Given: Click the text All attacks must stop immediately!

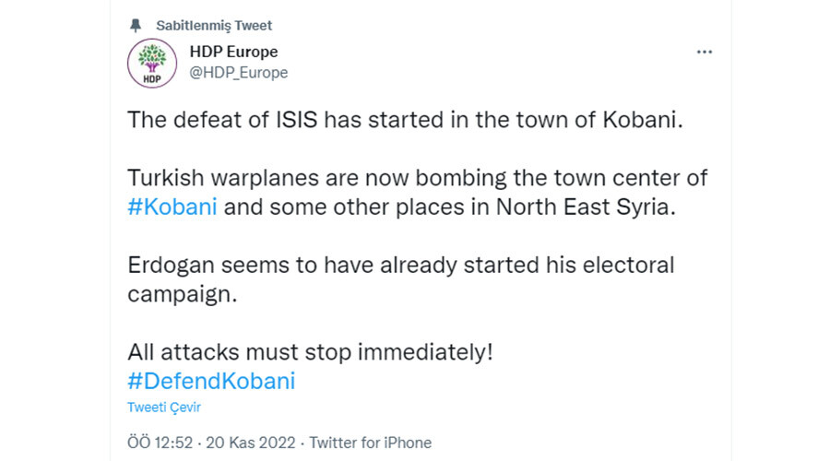Looking at the screenshot, I should click(x=310, y=352).
